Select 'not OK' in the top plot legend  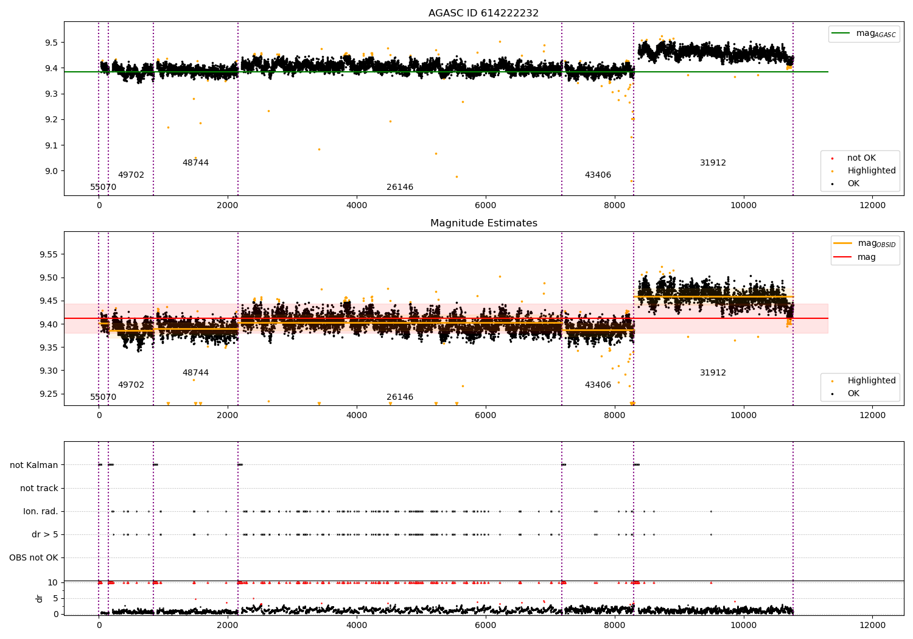point(861,158)
